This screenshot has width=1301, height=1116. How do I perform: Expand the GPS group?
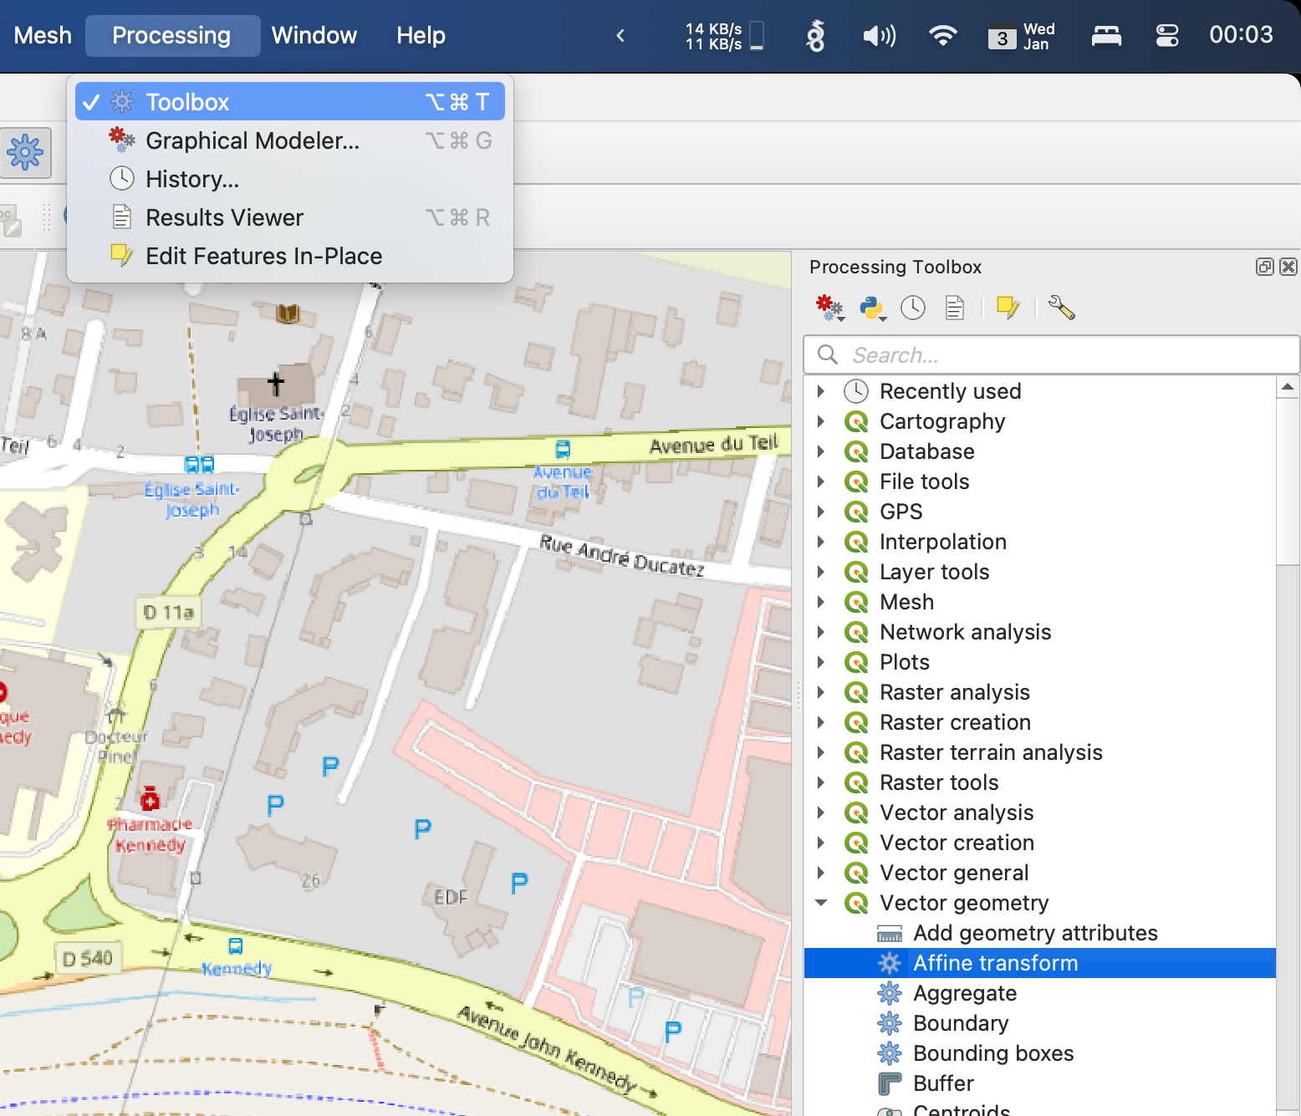[821, 512]
